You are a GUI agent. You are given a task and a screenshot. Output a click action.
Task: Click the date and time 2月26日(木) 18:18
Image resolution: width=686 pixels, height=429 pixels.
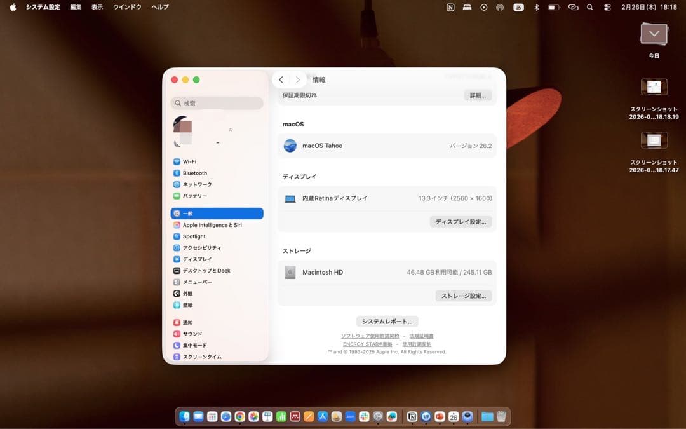[649, 7]
